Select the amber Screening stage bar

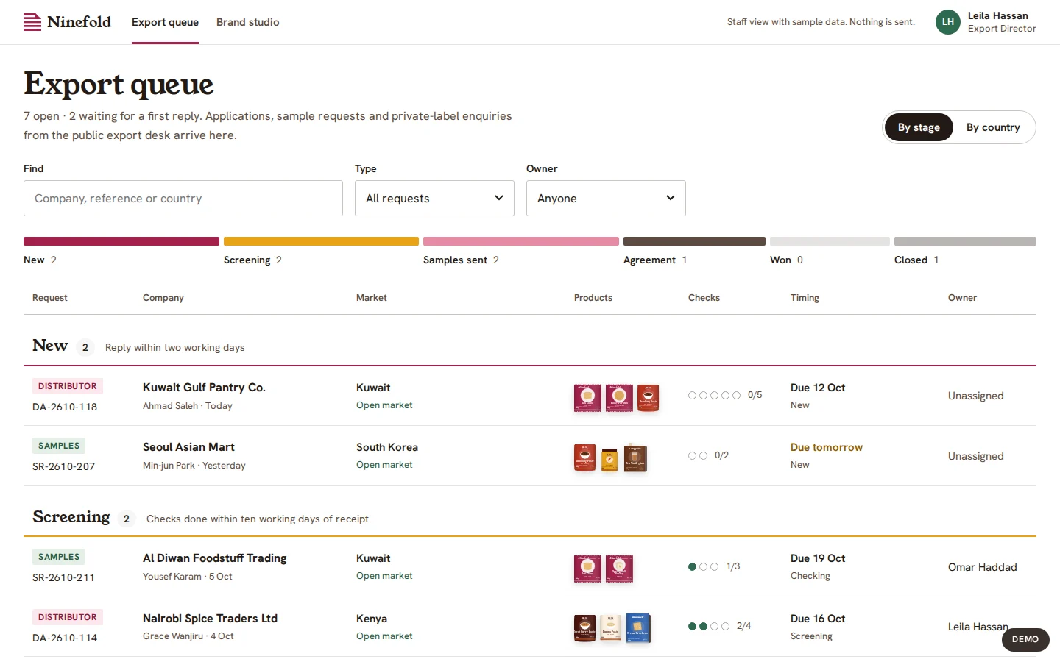tap(321, 241)
